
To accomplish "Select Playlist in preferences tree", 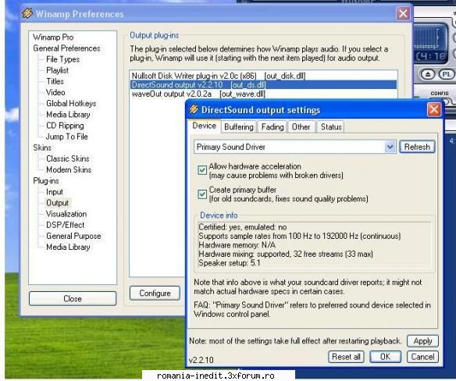I will coord(57,70).
